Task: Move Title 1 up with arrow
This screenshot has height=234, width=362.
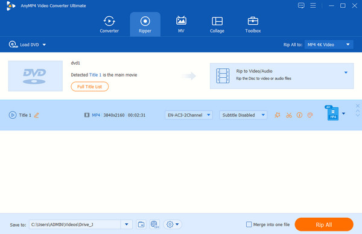Action: tap(358, 111)
